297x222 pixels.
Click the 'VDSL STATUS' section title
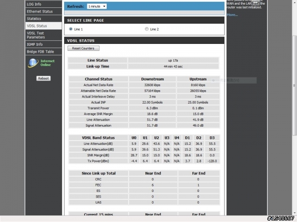(81, 41)
